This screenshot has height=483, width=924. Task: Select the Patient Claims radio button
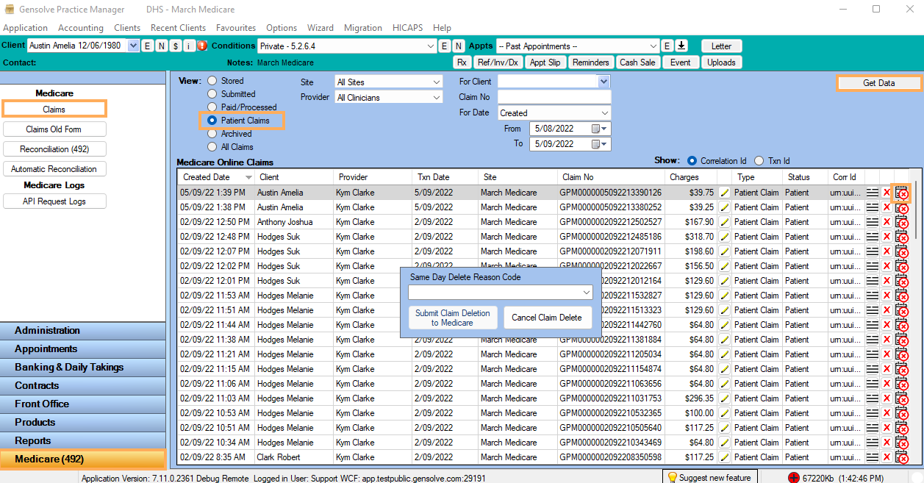point(212,121)
